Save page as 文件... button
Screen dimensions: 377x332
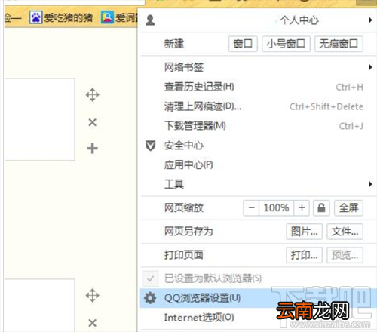click(345, 232)
